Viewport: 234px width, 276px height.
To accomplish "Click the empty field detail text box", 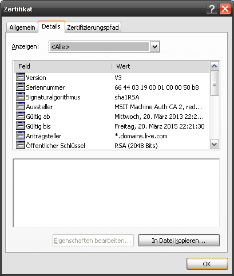I will point(116,193).
